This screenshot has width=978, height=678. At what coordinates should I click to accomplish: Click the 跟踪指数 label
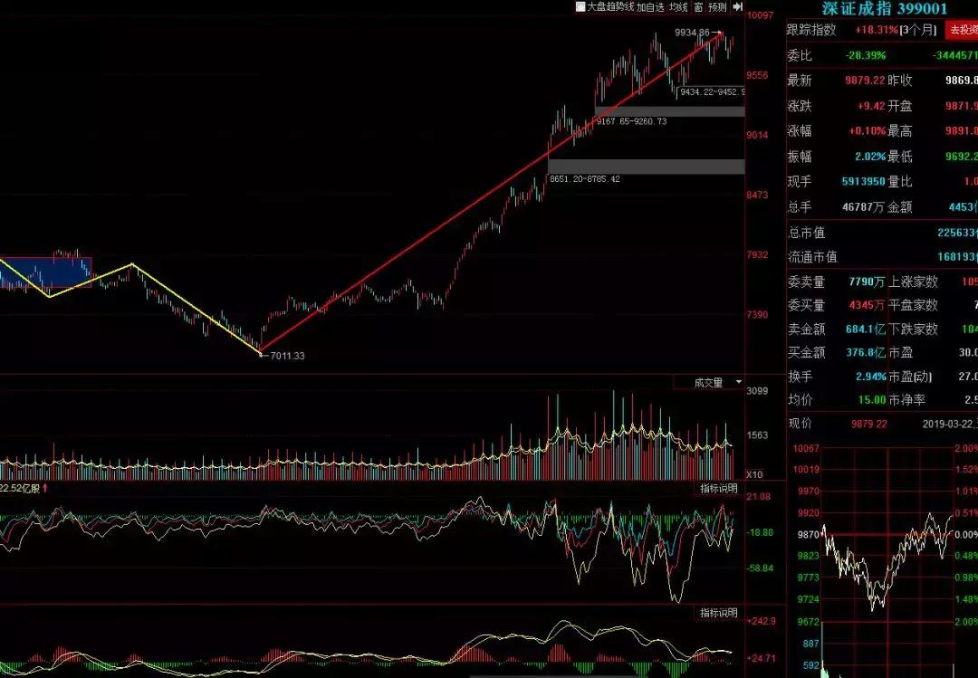(x=811, y=29)
